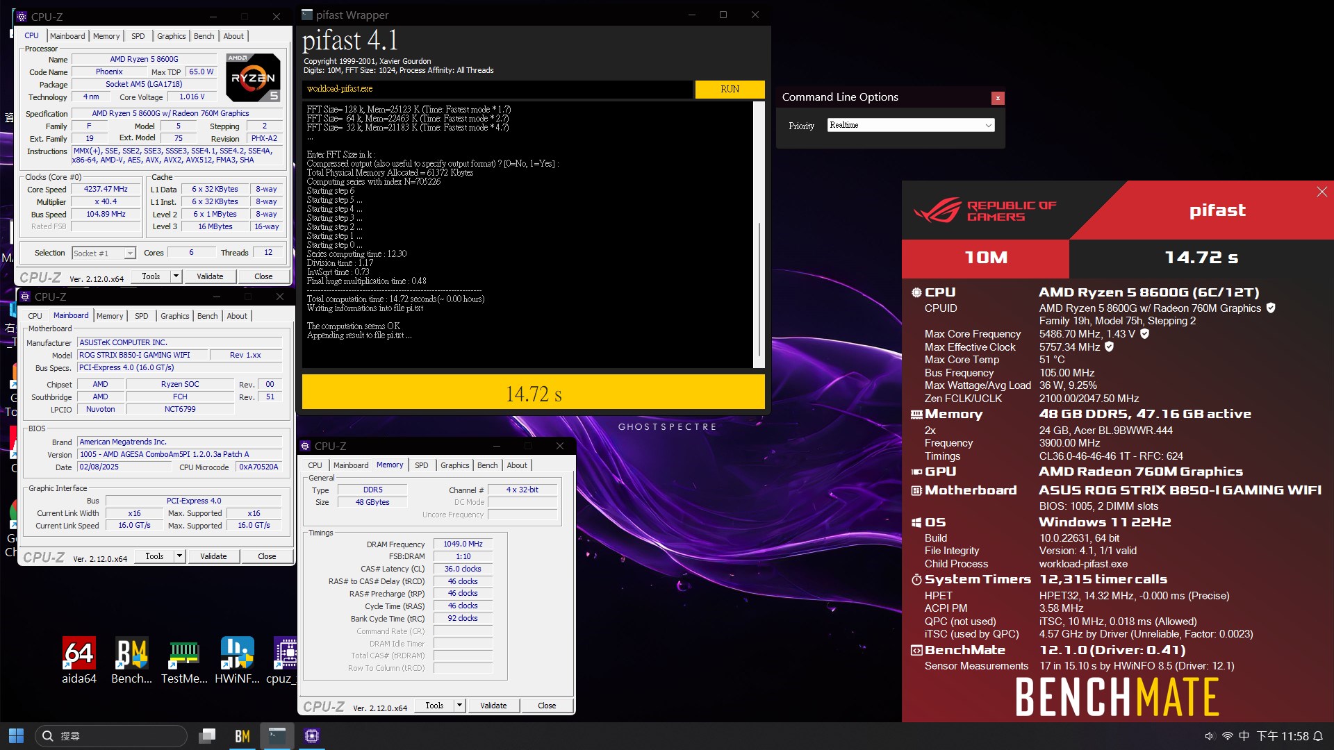This screenshot has height=750, width=1334.
Task: Expand Tools dropdown arrow in Memory window
Action: (x=459, y=706)
